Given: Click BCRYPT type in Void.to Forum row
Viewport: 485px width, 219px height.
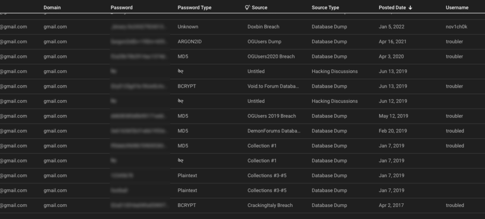Looking at the screenshot, I should click(x=187, y=86).
